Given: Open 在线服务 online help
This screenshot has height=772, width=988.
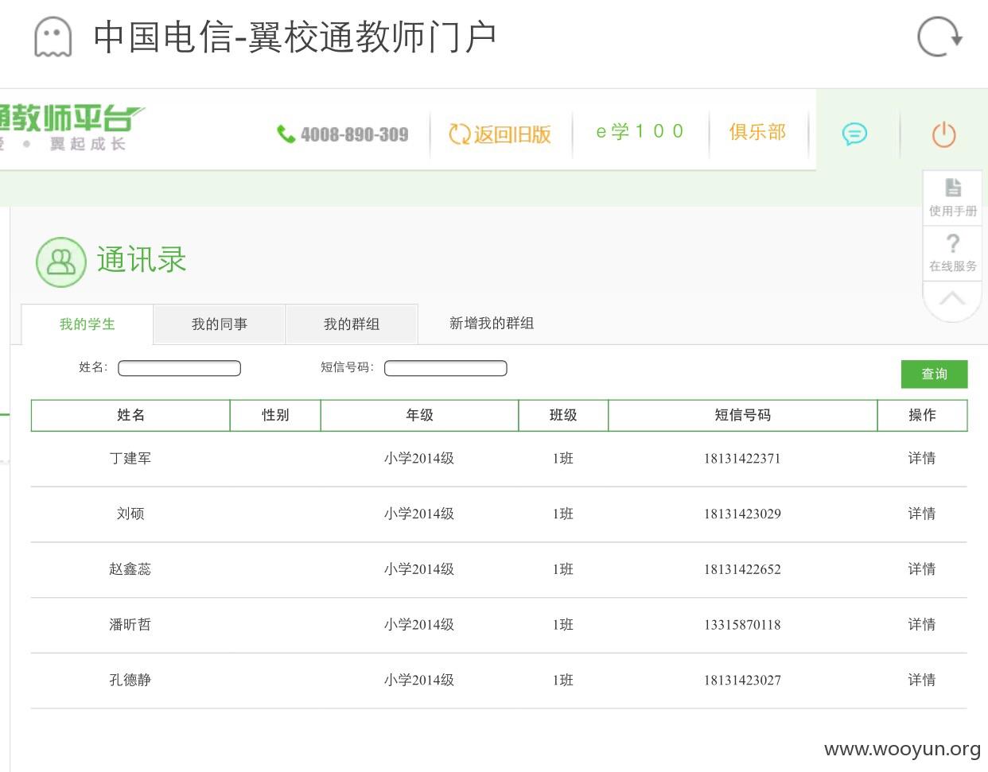Looking at the screenshot, I should [952, 253].
